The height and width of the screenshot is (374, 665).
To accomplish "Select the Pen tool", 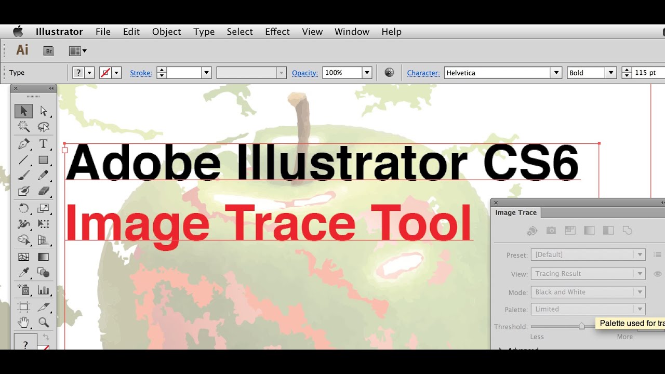I will point(23,144).
